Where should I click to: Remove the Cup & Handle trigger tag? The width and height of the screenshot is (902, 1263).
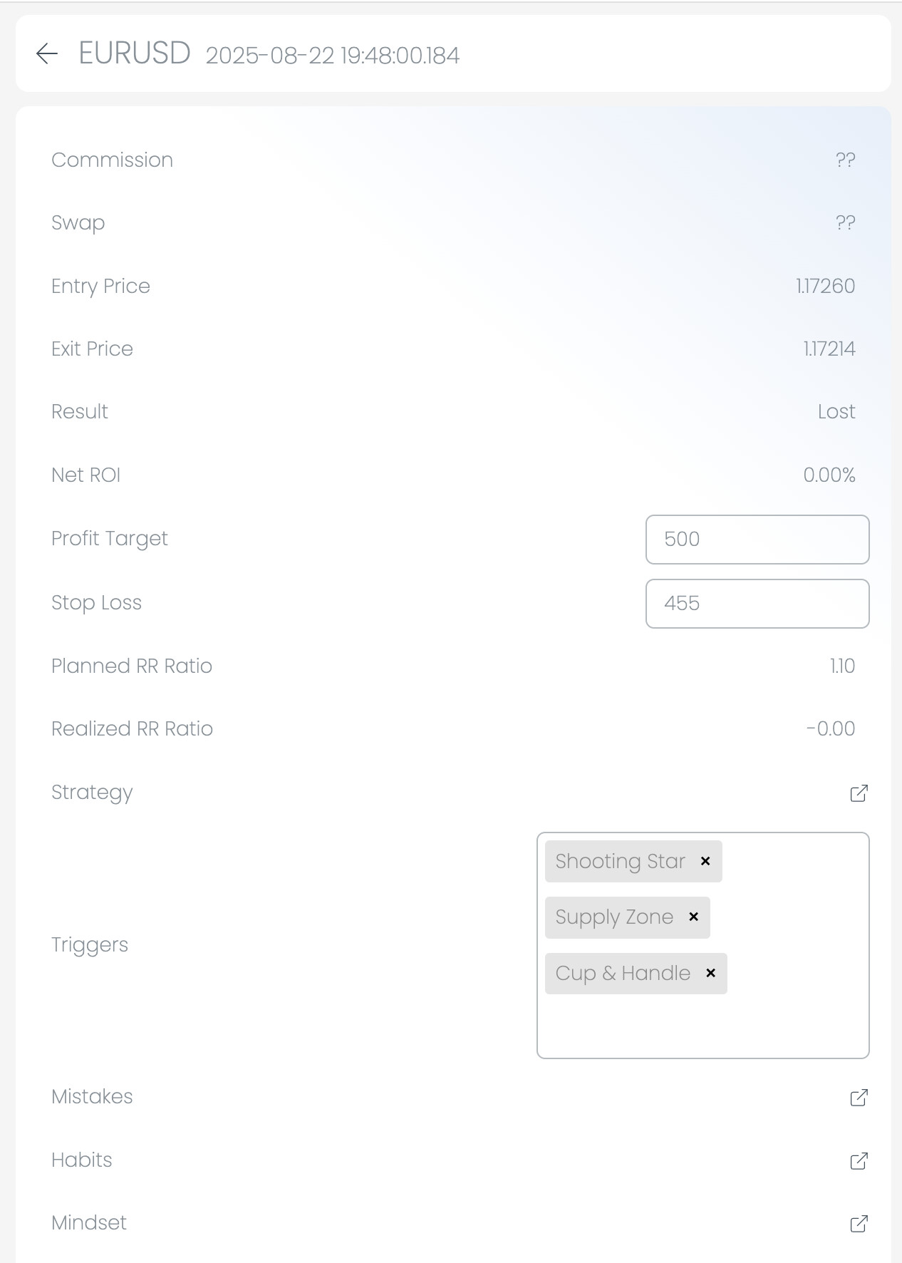click(x=710, y=973)
